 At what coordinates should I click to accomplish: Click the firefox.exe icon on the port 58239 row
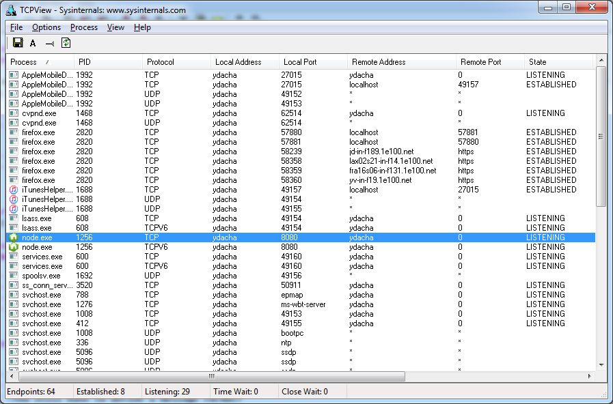14,151
